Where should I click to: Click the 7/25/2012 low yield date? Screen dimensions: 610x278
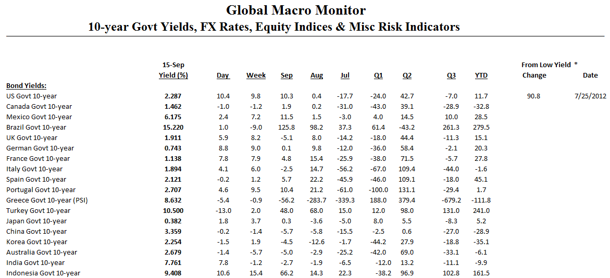(x=590, y=96)
